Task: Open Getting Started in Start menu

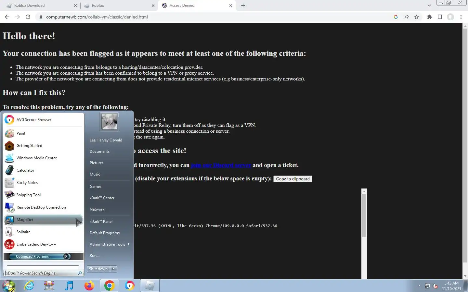Action: [44, 146]
